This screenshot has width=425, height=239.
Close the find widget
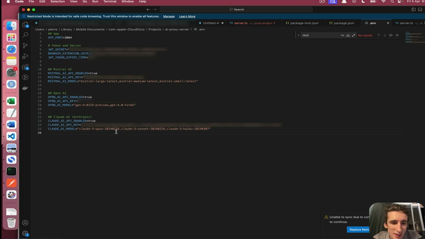pos(397,35)
